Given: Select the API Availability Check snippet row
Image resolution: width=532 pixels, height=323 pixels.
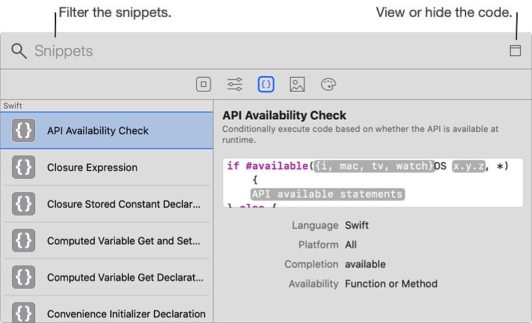Looking at the screenshot, I should [x=106, y=130].
